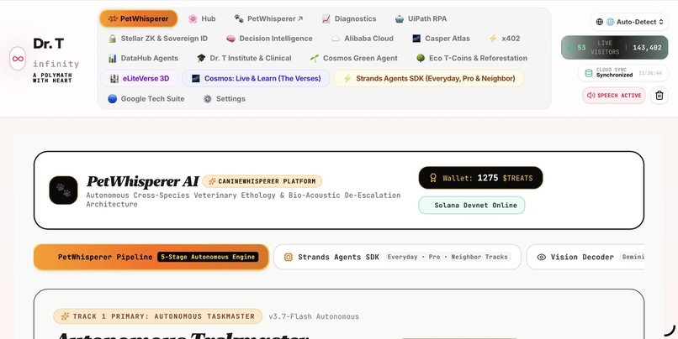Image resolution: width=678 pixels, height=339 pixels.
Task: Open the Wallet 1275 $TREATS button
Action: 480,178
